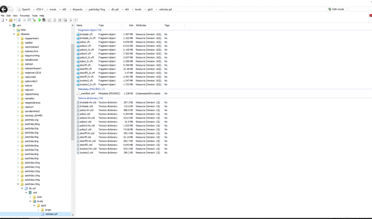
Task: Click the dark package icon after green arrow
Action: tap(44, 20)
